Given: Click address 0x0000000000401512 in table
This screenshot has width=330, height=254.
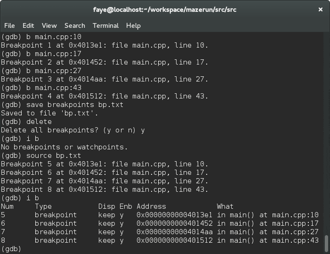Looking at the screenshot, I should click(175, 240).
